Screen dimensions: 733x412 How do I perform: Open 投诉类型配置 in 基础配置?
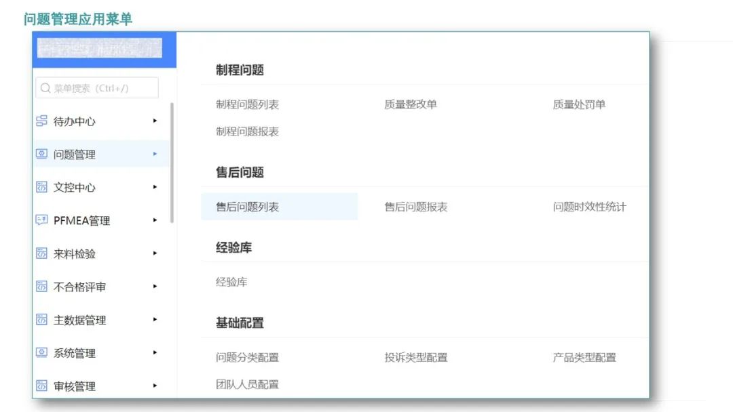[x=416, y=357]
